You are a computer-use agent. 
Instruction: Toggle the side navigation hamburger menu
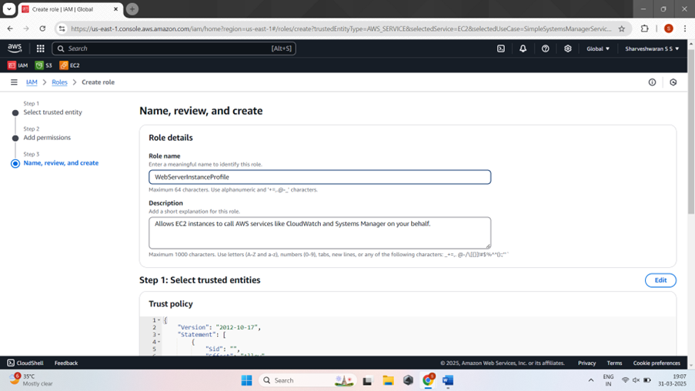click(14, 82)
